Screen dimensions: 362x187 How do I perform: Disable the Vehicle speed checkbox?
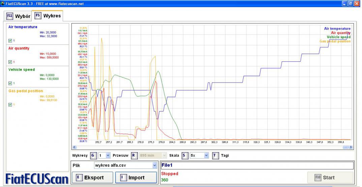[10, 83]
